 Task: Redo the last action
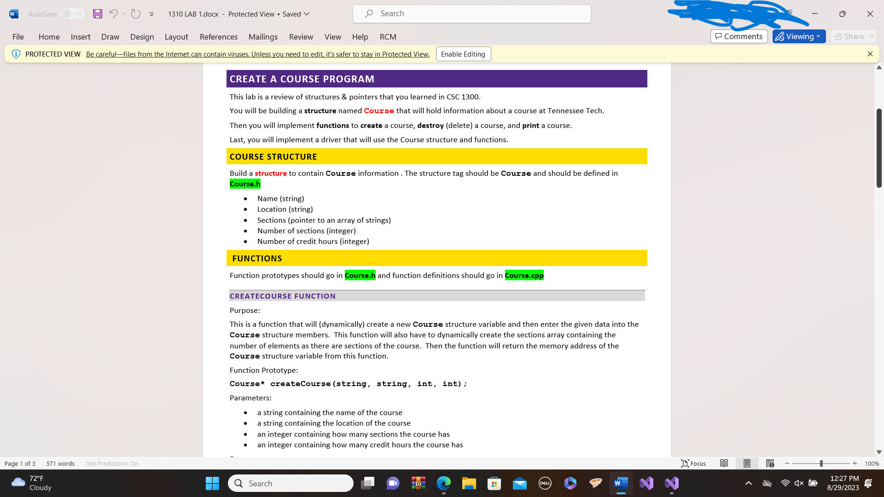click(x=135, y=14)
